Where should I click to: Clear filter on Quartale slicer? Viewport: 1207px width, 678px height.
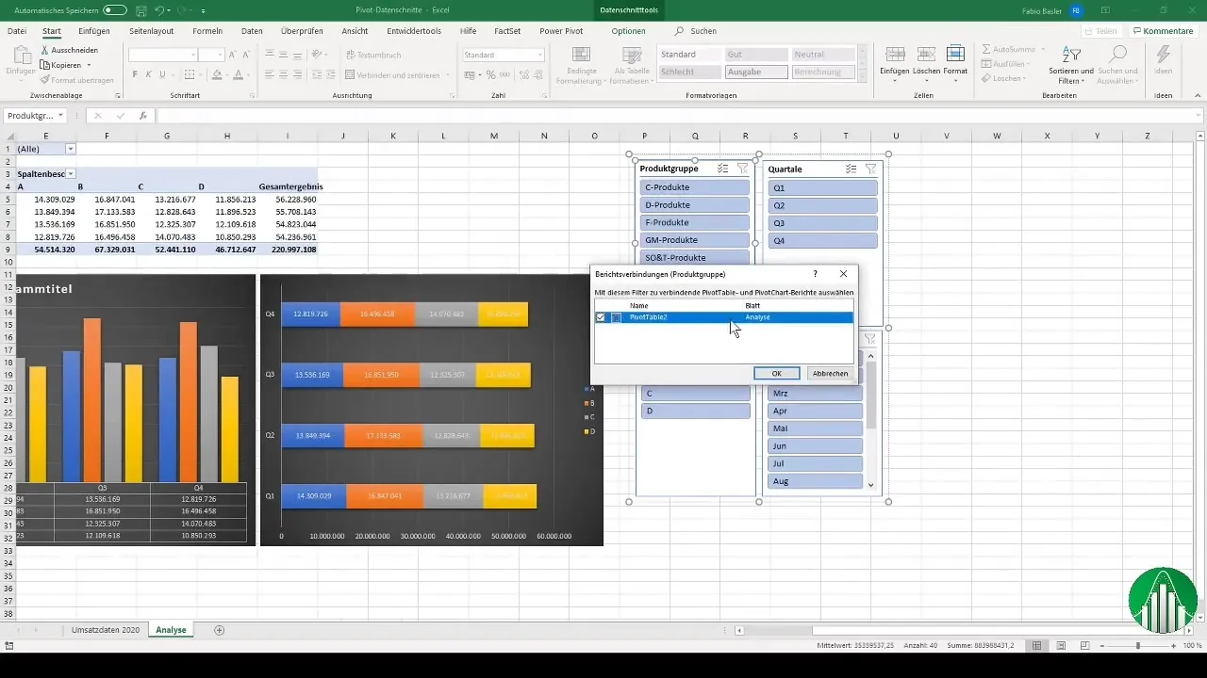tap(870, 169)
